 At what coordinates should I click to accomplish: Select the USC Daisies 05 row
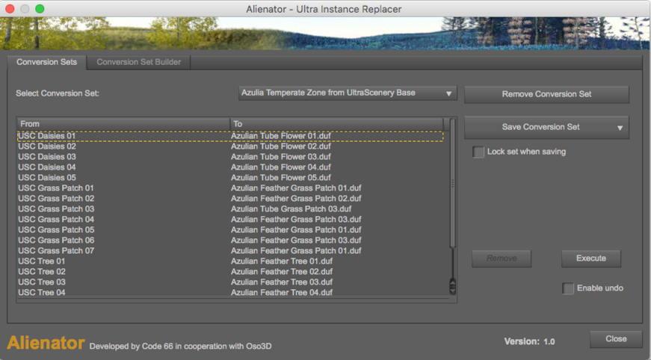pyautogui.click(x=230, y=178)
